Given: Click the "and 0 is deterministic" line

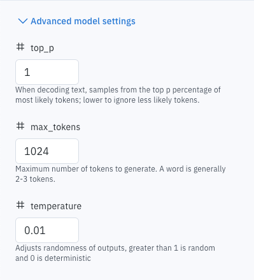Looking at the screenshot, I should 53,258.
